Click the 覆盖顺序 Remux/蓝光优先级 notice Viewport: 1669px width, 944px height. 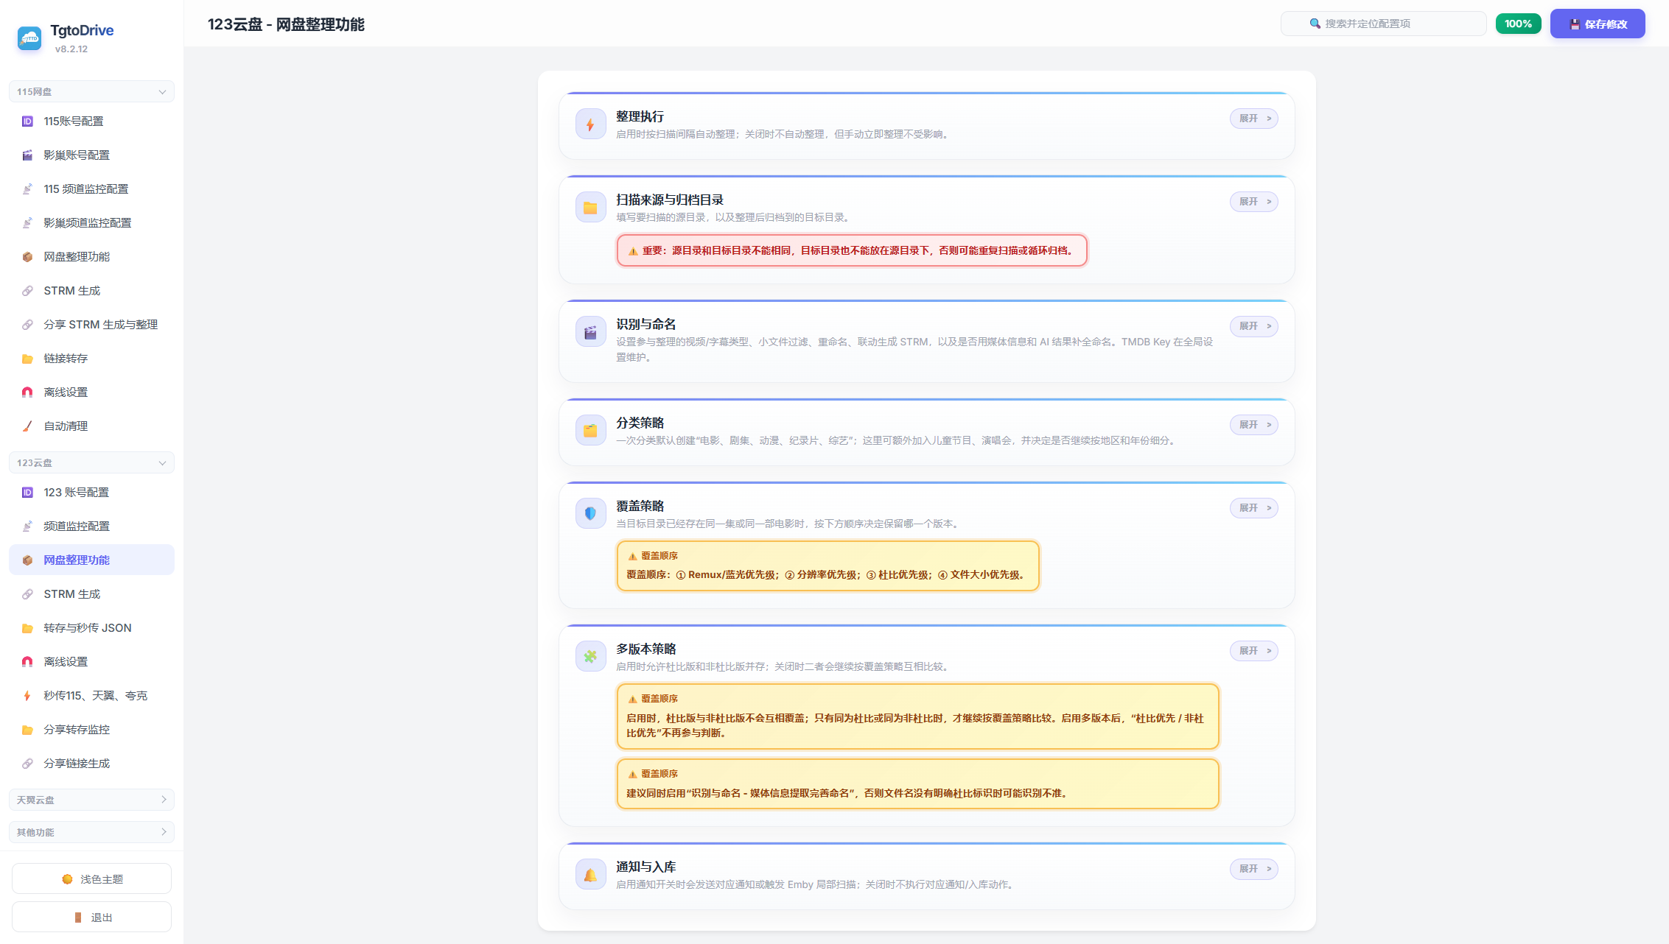pos(828,566)
